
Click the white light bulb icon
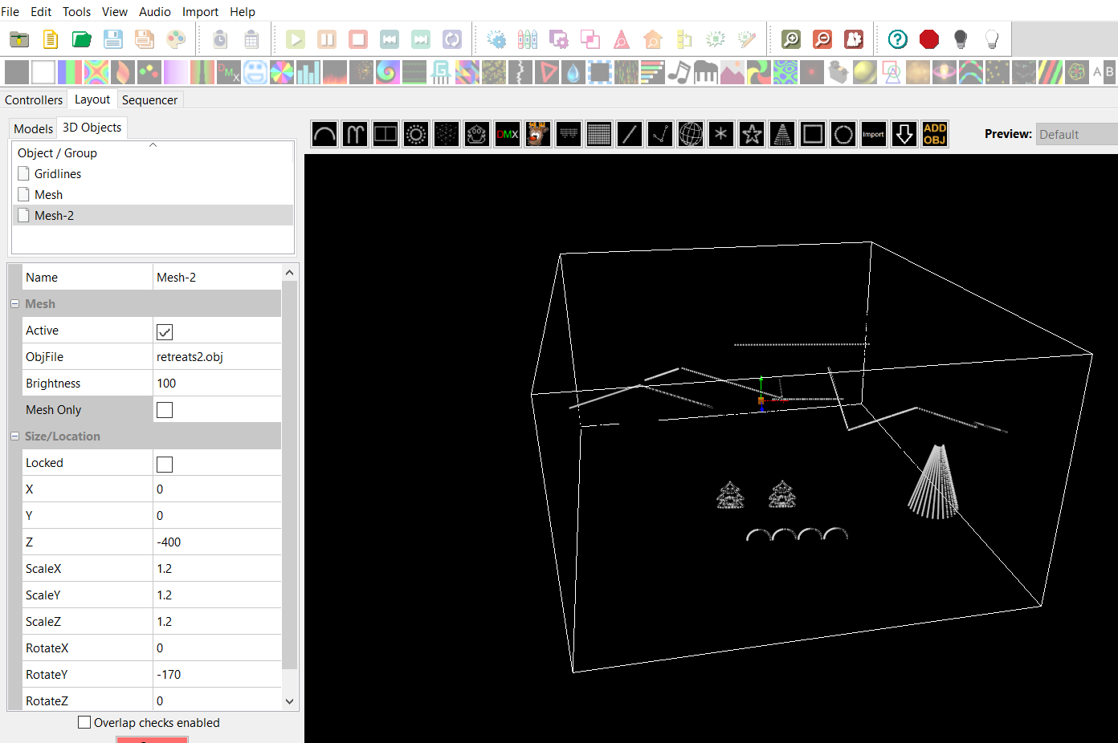(x=992, y=39)
